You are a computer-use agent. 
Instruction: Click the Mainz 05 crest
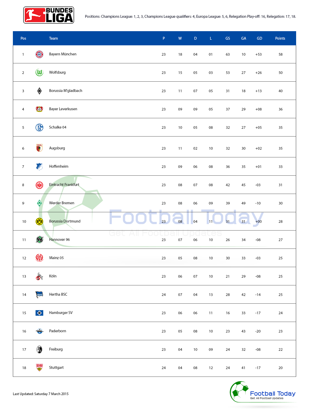point(39,258)
